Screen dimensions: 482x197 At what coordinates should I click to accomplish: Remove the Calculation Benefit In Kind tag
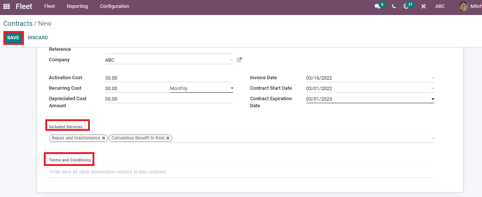168,138
